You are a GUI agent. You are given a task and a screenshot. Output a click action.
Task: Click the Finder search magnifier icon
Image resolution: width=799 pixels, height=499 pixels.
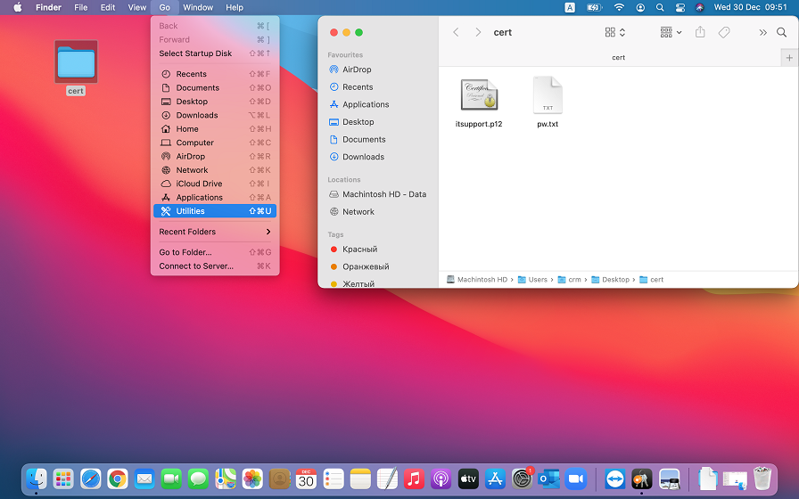(x=781, y=32)
